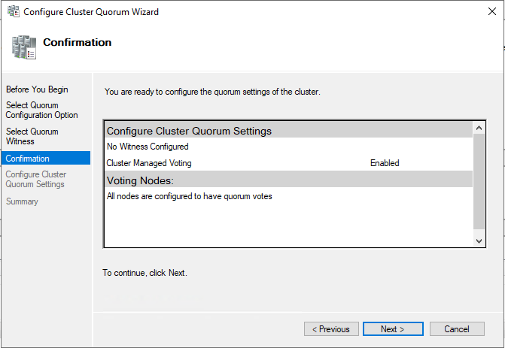Select the No Witness Configured row

[x=288, y=147]
